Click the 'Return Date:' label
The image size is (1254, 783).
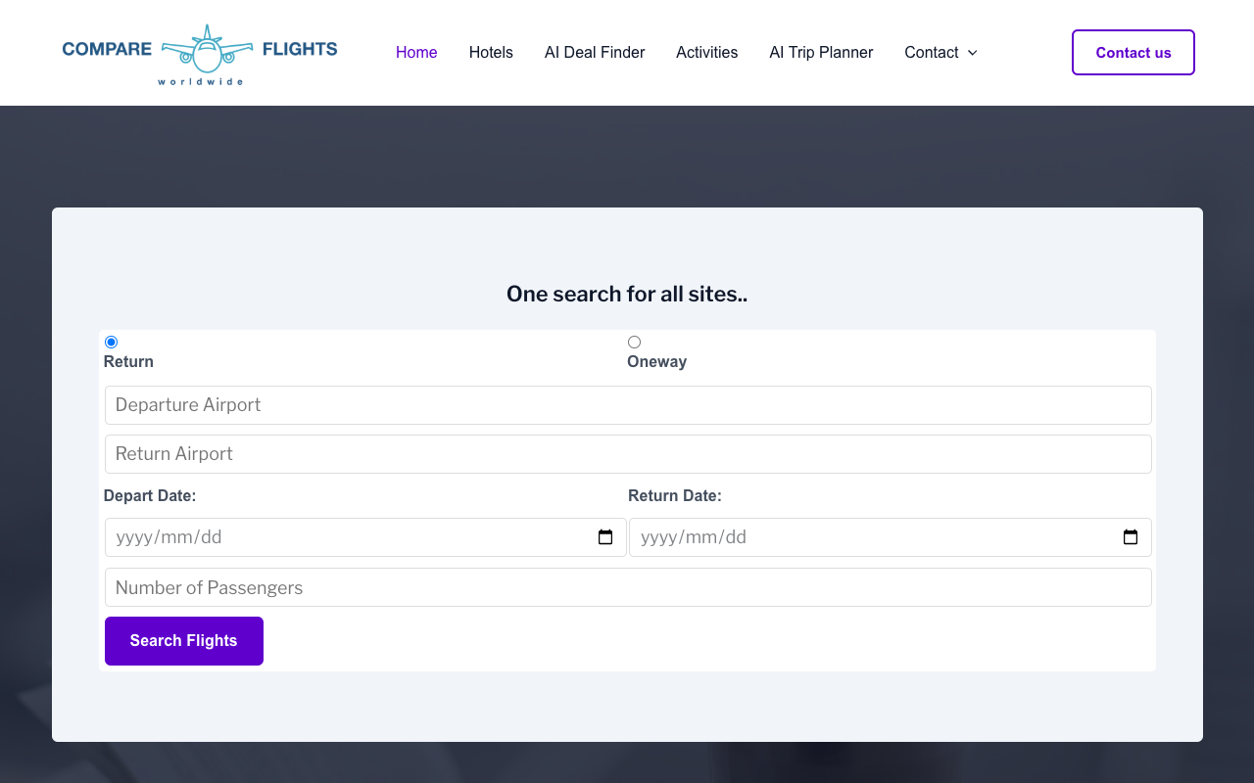[675, 496]
